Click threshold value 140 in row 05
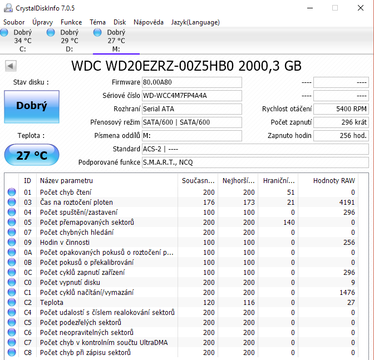This screenshot has width=374, height=360. tap(289, 222)
